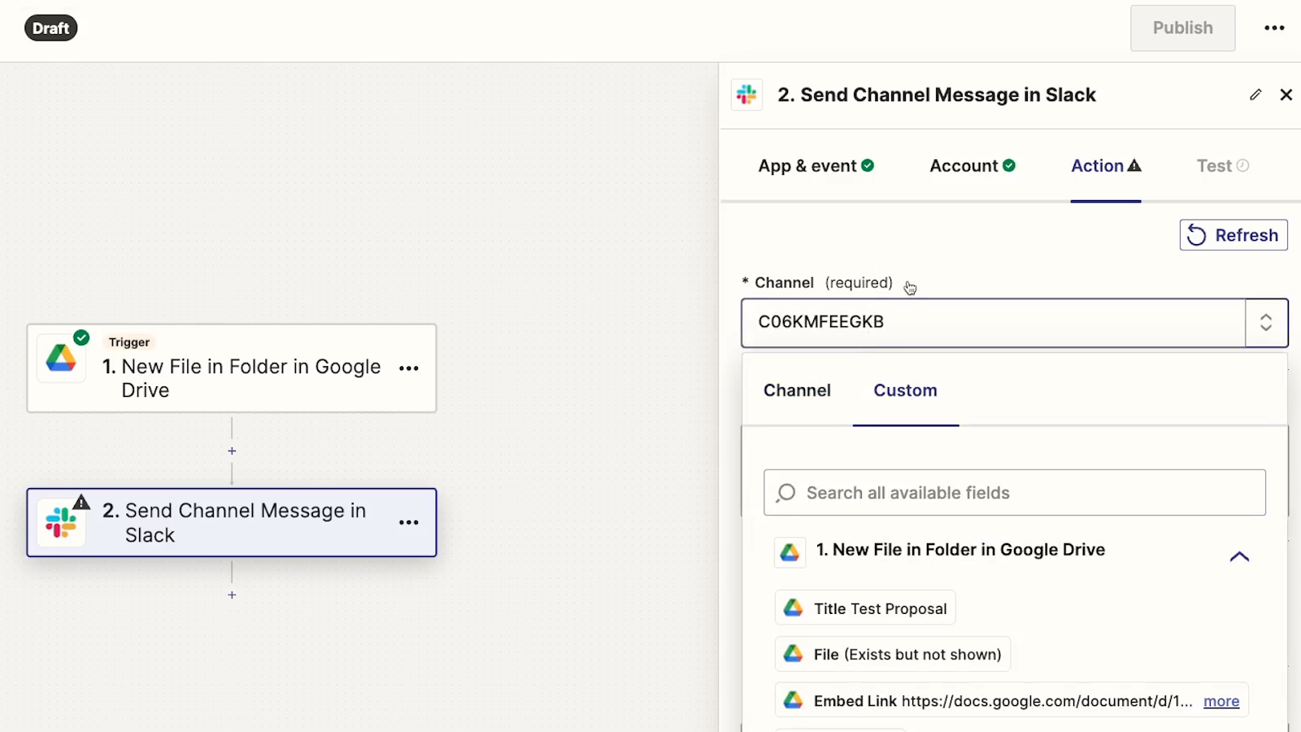
Task: Add a step between trigger and Slack action
Action: [232, 451]
